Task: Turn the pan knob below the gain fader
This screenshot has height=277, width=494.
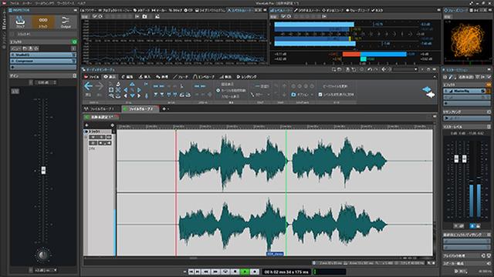Action: 43,255
